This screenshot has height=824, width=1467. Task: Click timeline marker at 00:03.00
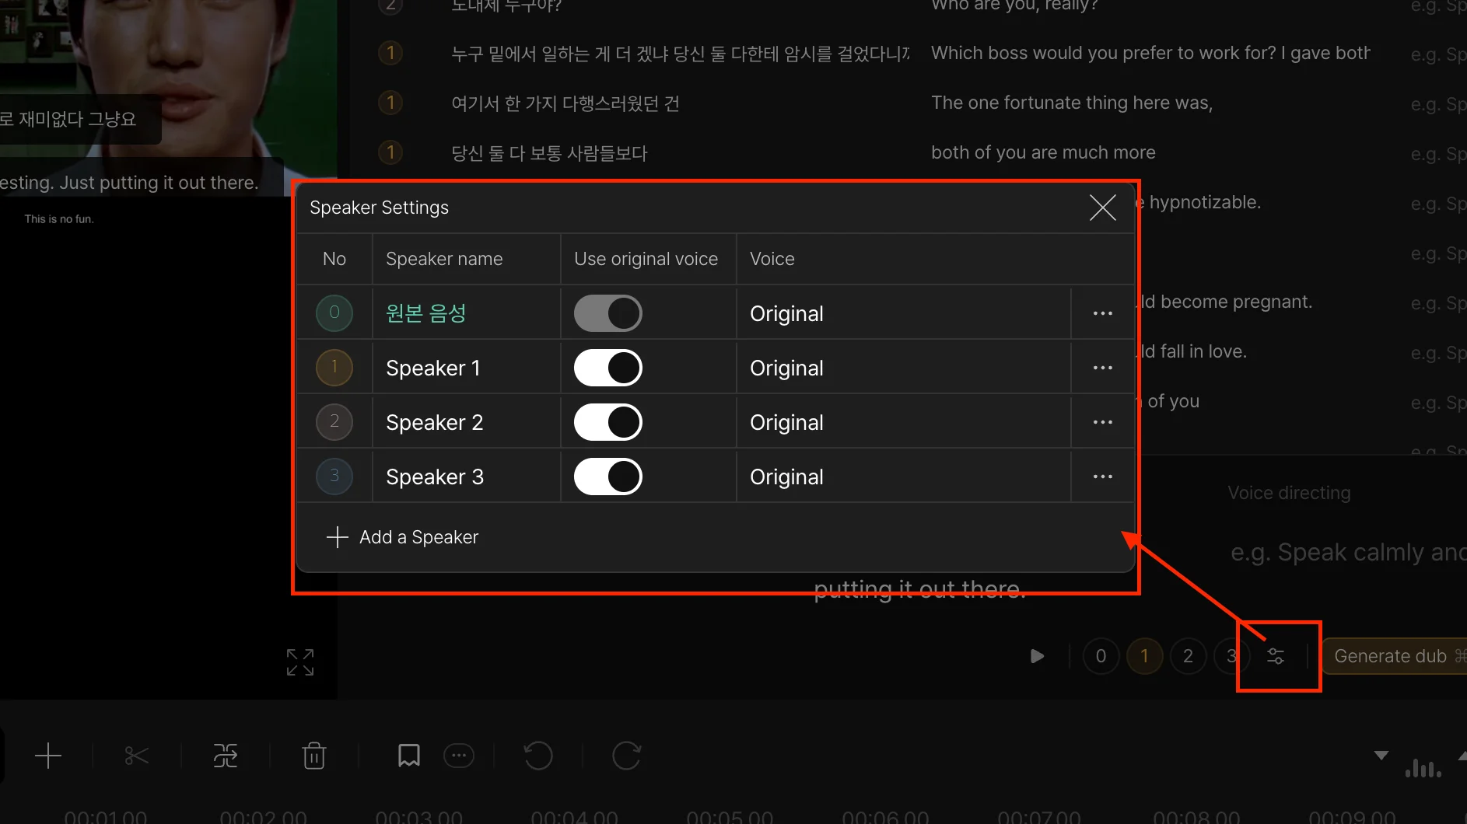(418, 817)
